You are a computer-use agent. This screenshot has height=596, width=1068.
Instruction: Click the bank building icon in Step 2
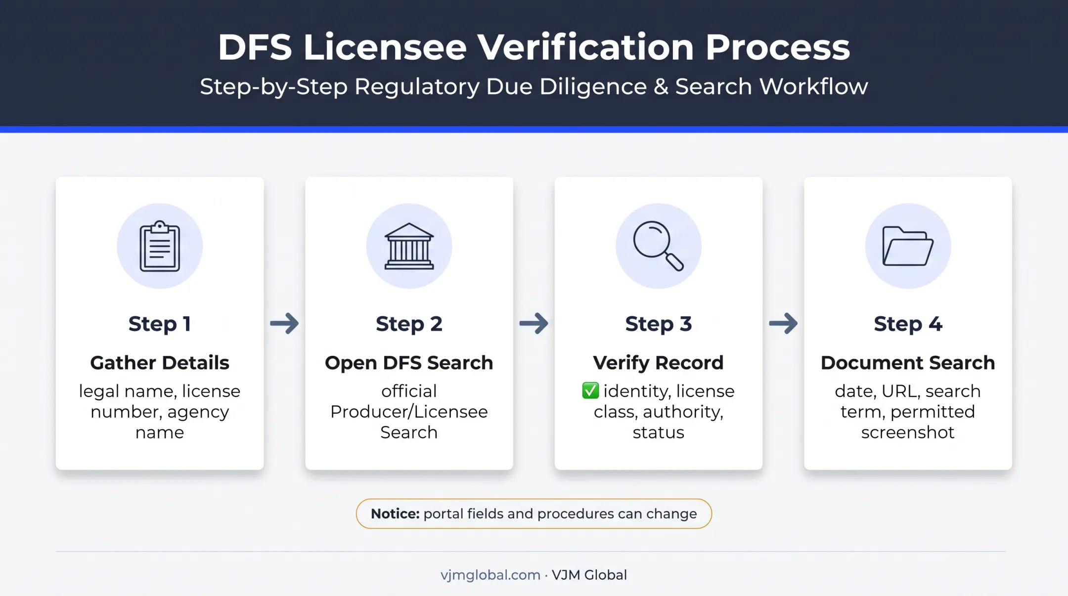pos(409,246)
